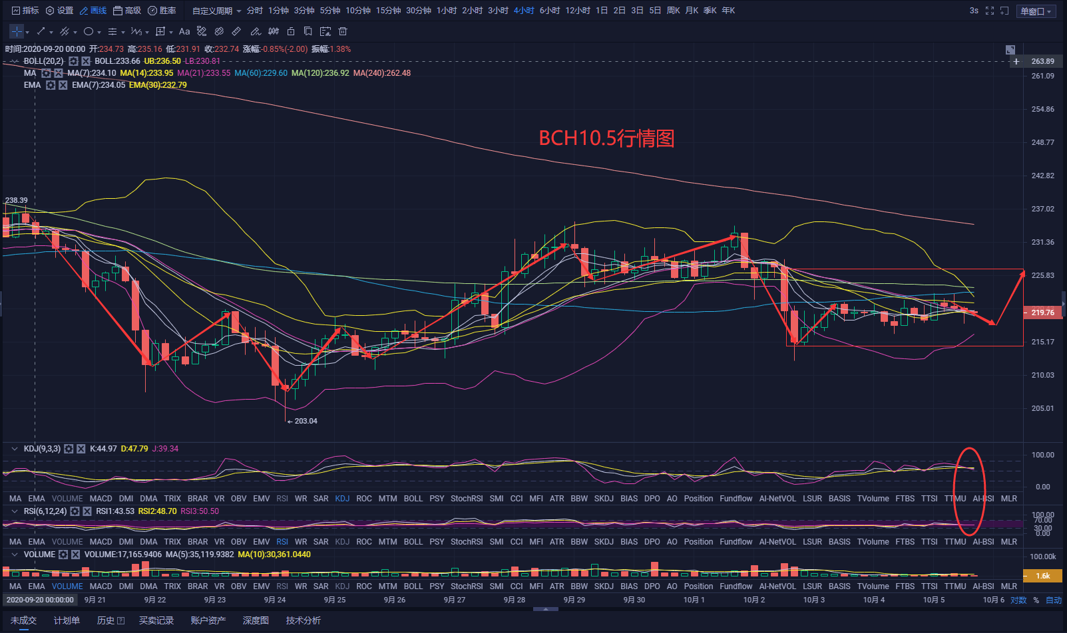Select the trend line drawing tool

(41, 31)
